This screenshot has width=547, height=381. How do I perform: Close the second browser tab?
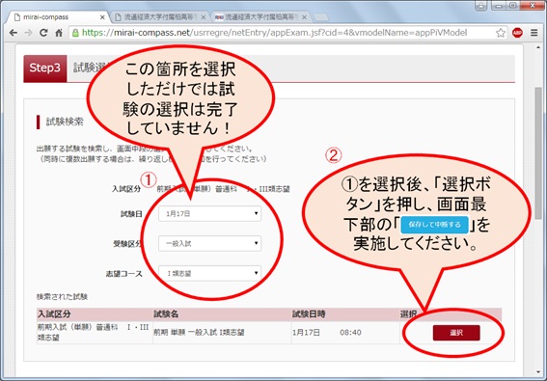point(204,17)
